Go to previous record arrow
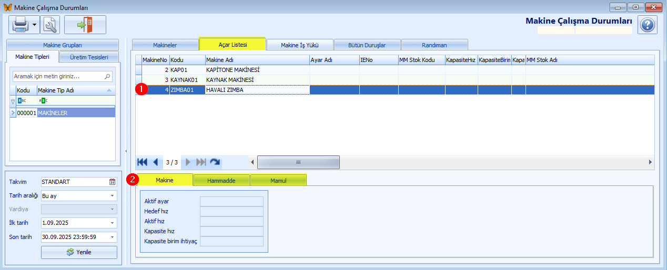The width and height of the screenshot is (667, 270). coord(155,162)
